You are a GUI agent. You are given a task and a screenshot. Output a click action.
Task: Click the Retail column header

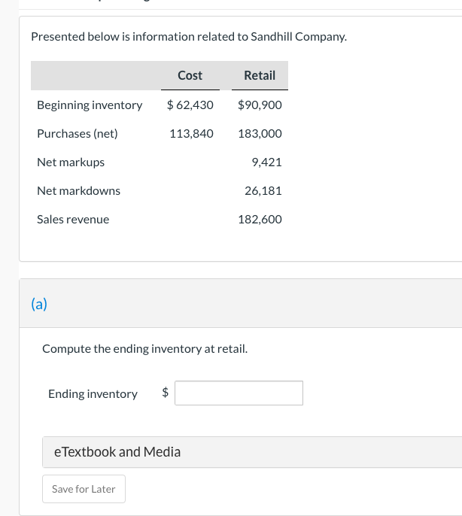260,75
